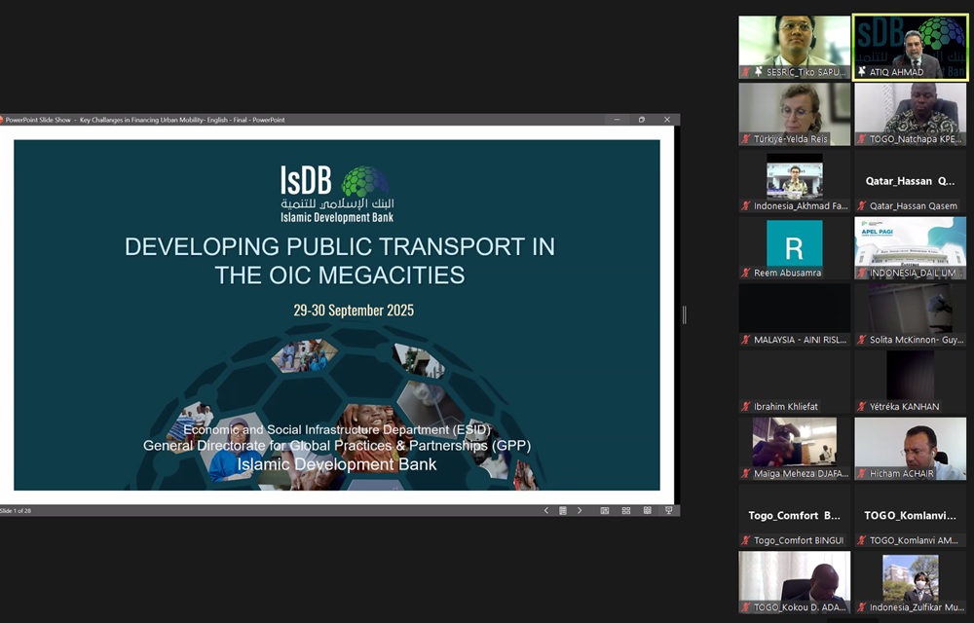Viewport: 974px width, 623px height.
Task: Maximize the PowerPoint slide show window
Action: pyautogui.click(x=641, y=120)
